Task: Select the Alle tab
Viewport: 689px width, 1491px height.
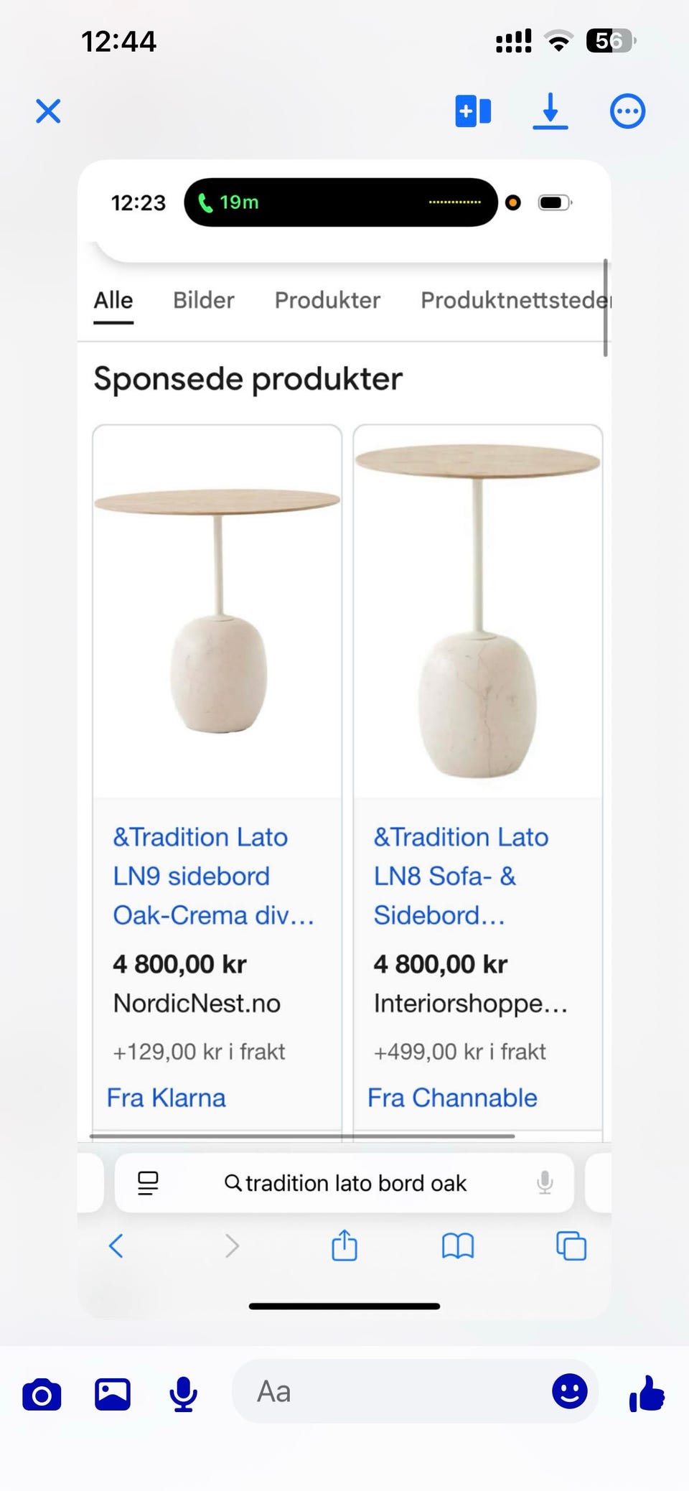Action: 113,300
